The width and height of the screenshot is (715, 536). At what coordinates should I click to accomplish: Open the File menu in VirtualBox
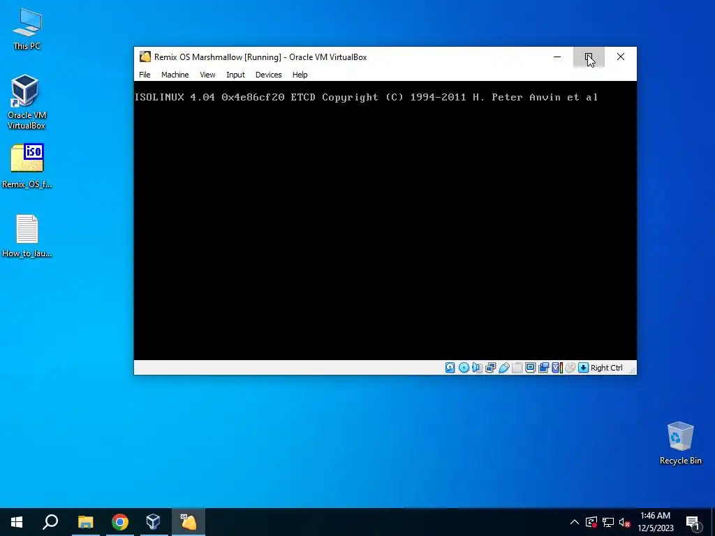145,75
